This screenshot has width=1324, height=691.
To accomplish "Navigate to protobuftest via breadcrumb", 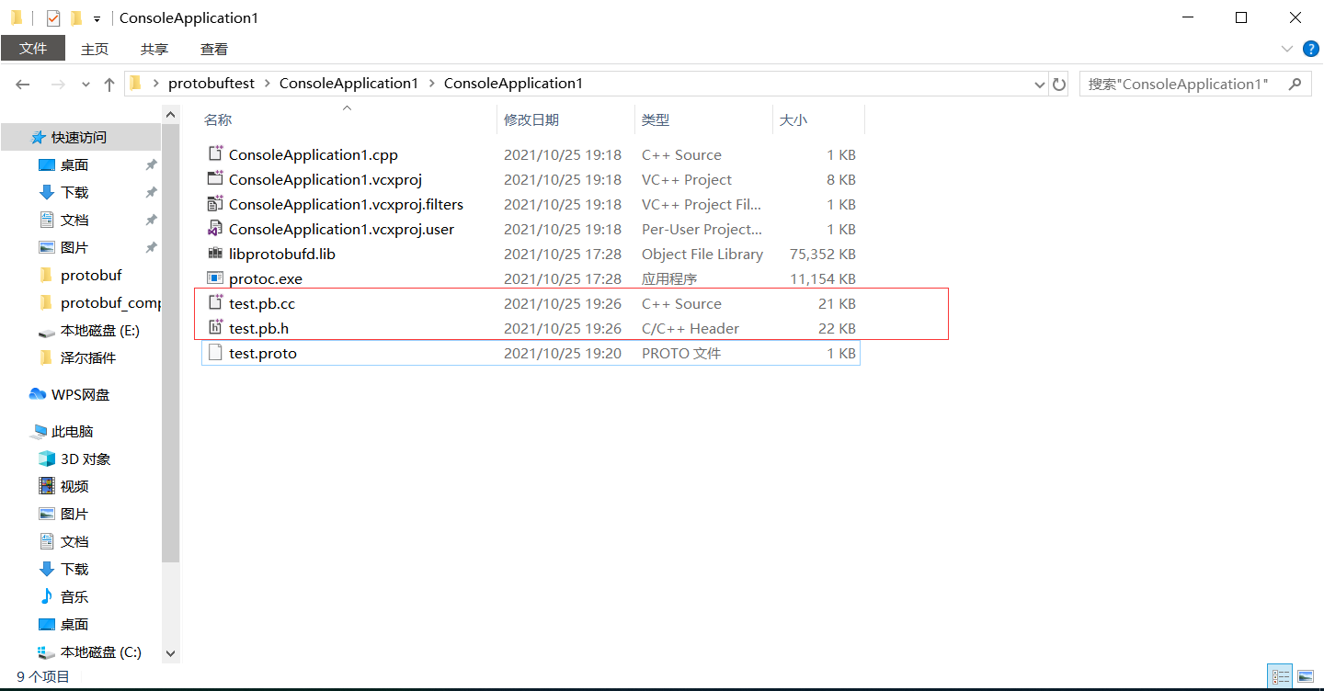I will pos(211,82).
